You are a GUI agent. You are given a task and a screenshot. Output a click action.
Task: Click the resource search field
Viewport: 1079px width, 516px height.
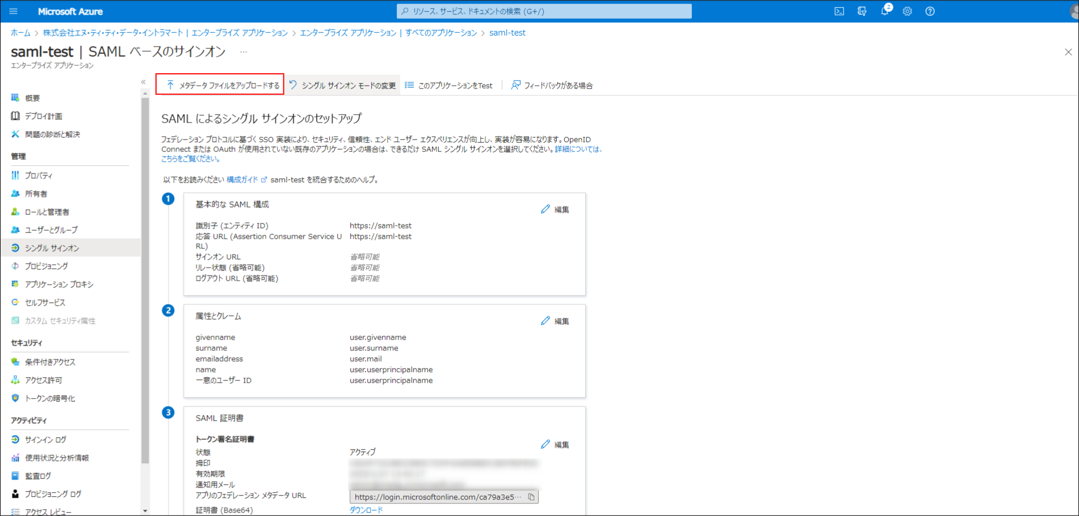[544, 11]
